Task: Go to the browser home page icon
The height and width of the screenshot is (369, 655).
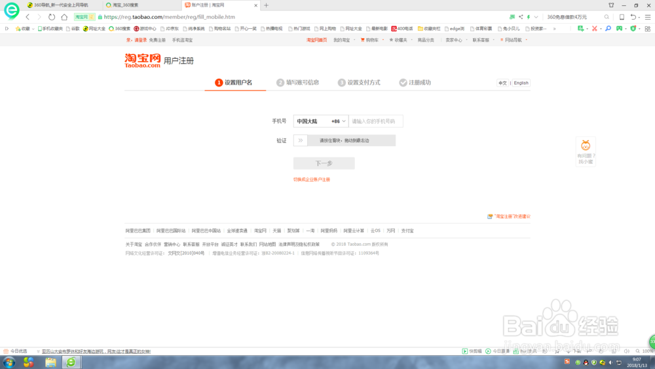Action: 64,17
